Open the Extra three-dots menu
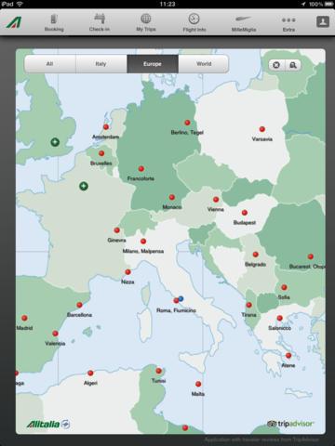The height and width of the screenshot is (446, 335). coord(288,23)
